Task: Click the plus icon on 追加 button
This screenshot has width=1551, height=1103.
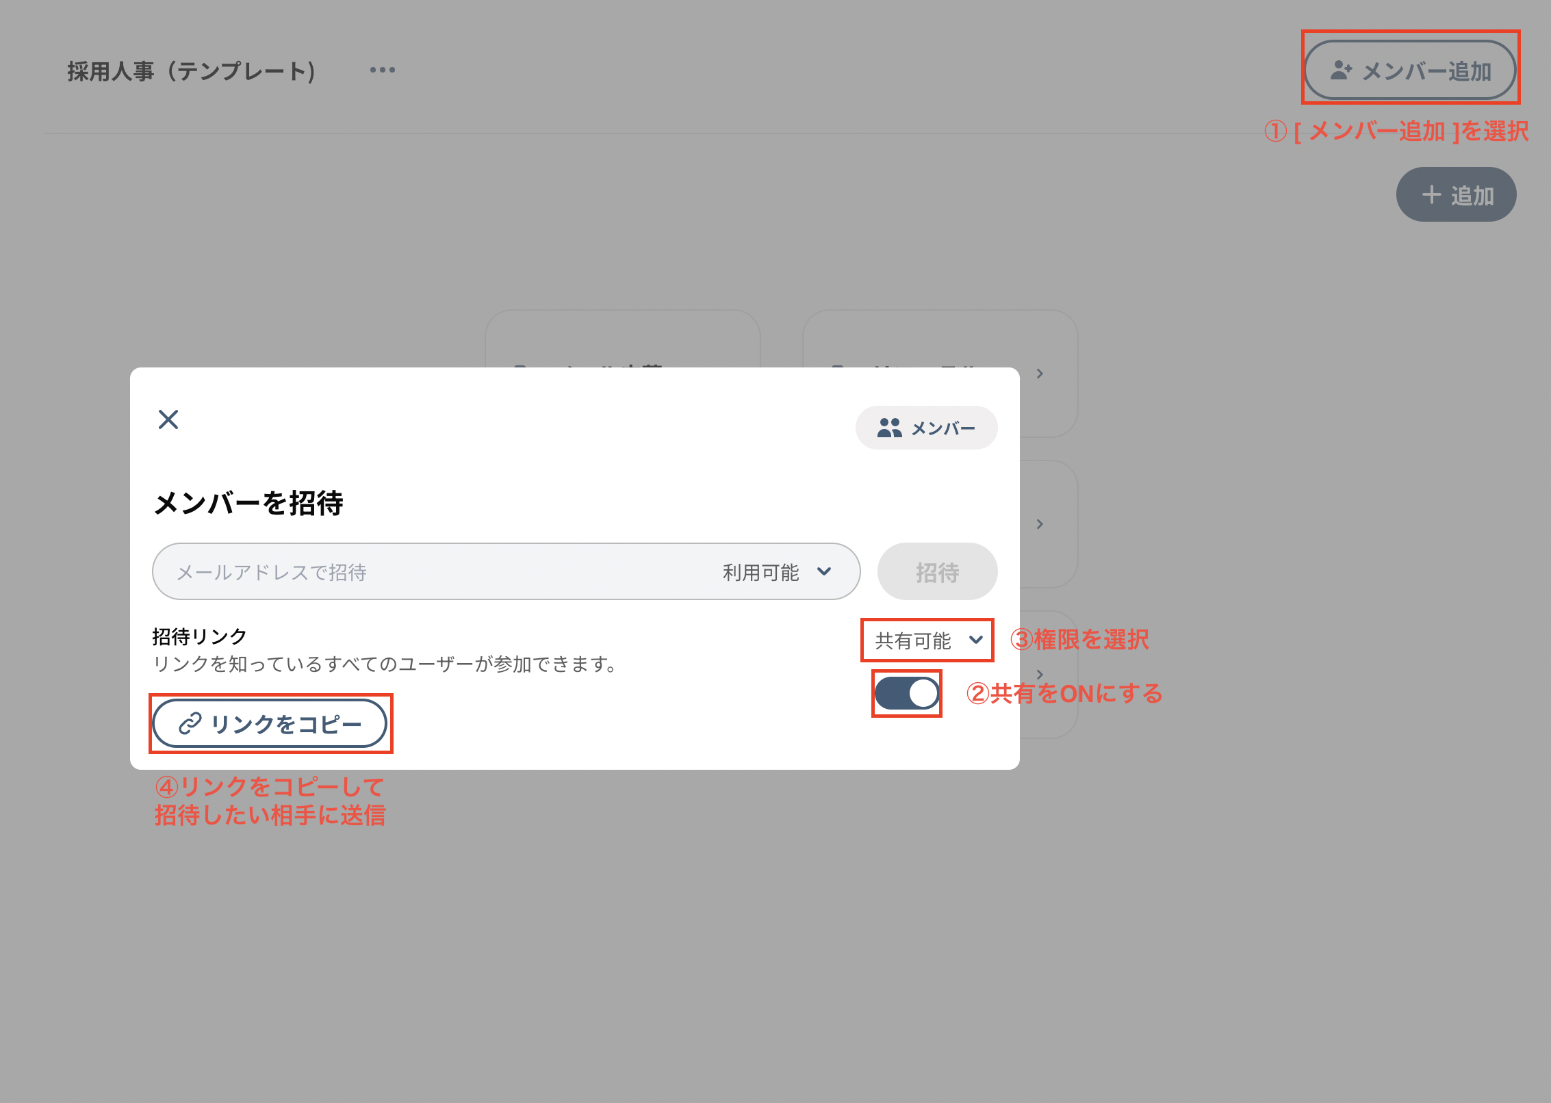Action: click(1431, 195)
